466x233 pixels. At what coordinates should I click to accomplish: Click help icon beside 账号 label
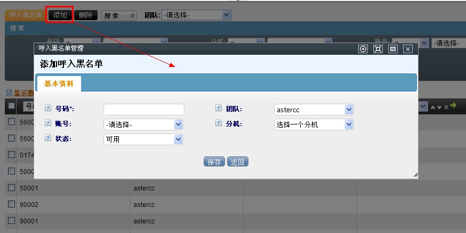(x=48, y=123)
